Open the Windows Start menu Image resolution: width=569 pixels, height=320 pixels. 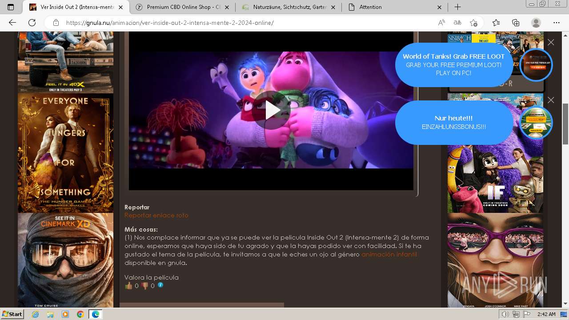click(12, 314)
